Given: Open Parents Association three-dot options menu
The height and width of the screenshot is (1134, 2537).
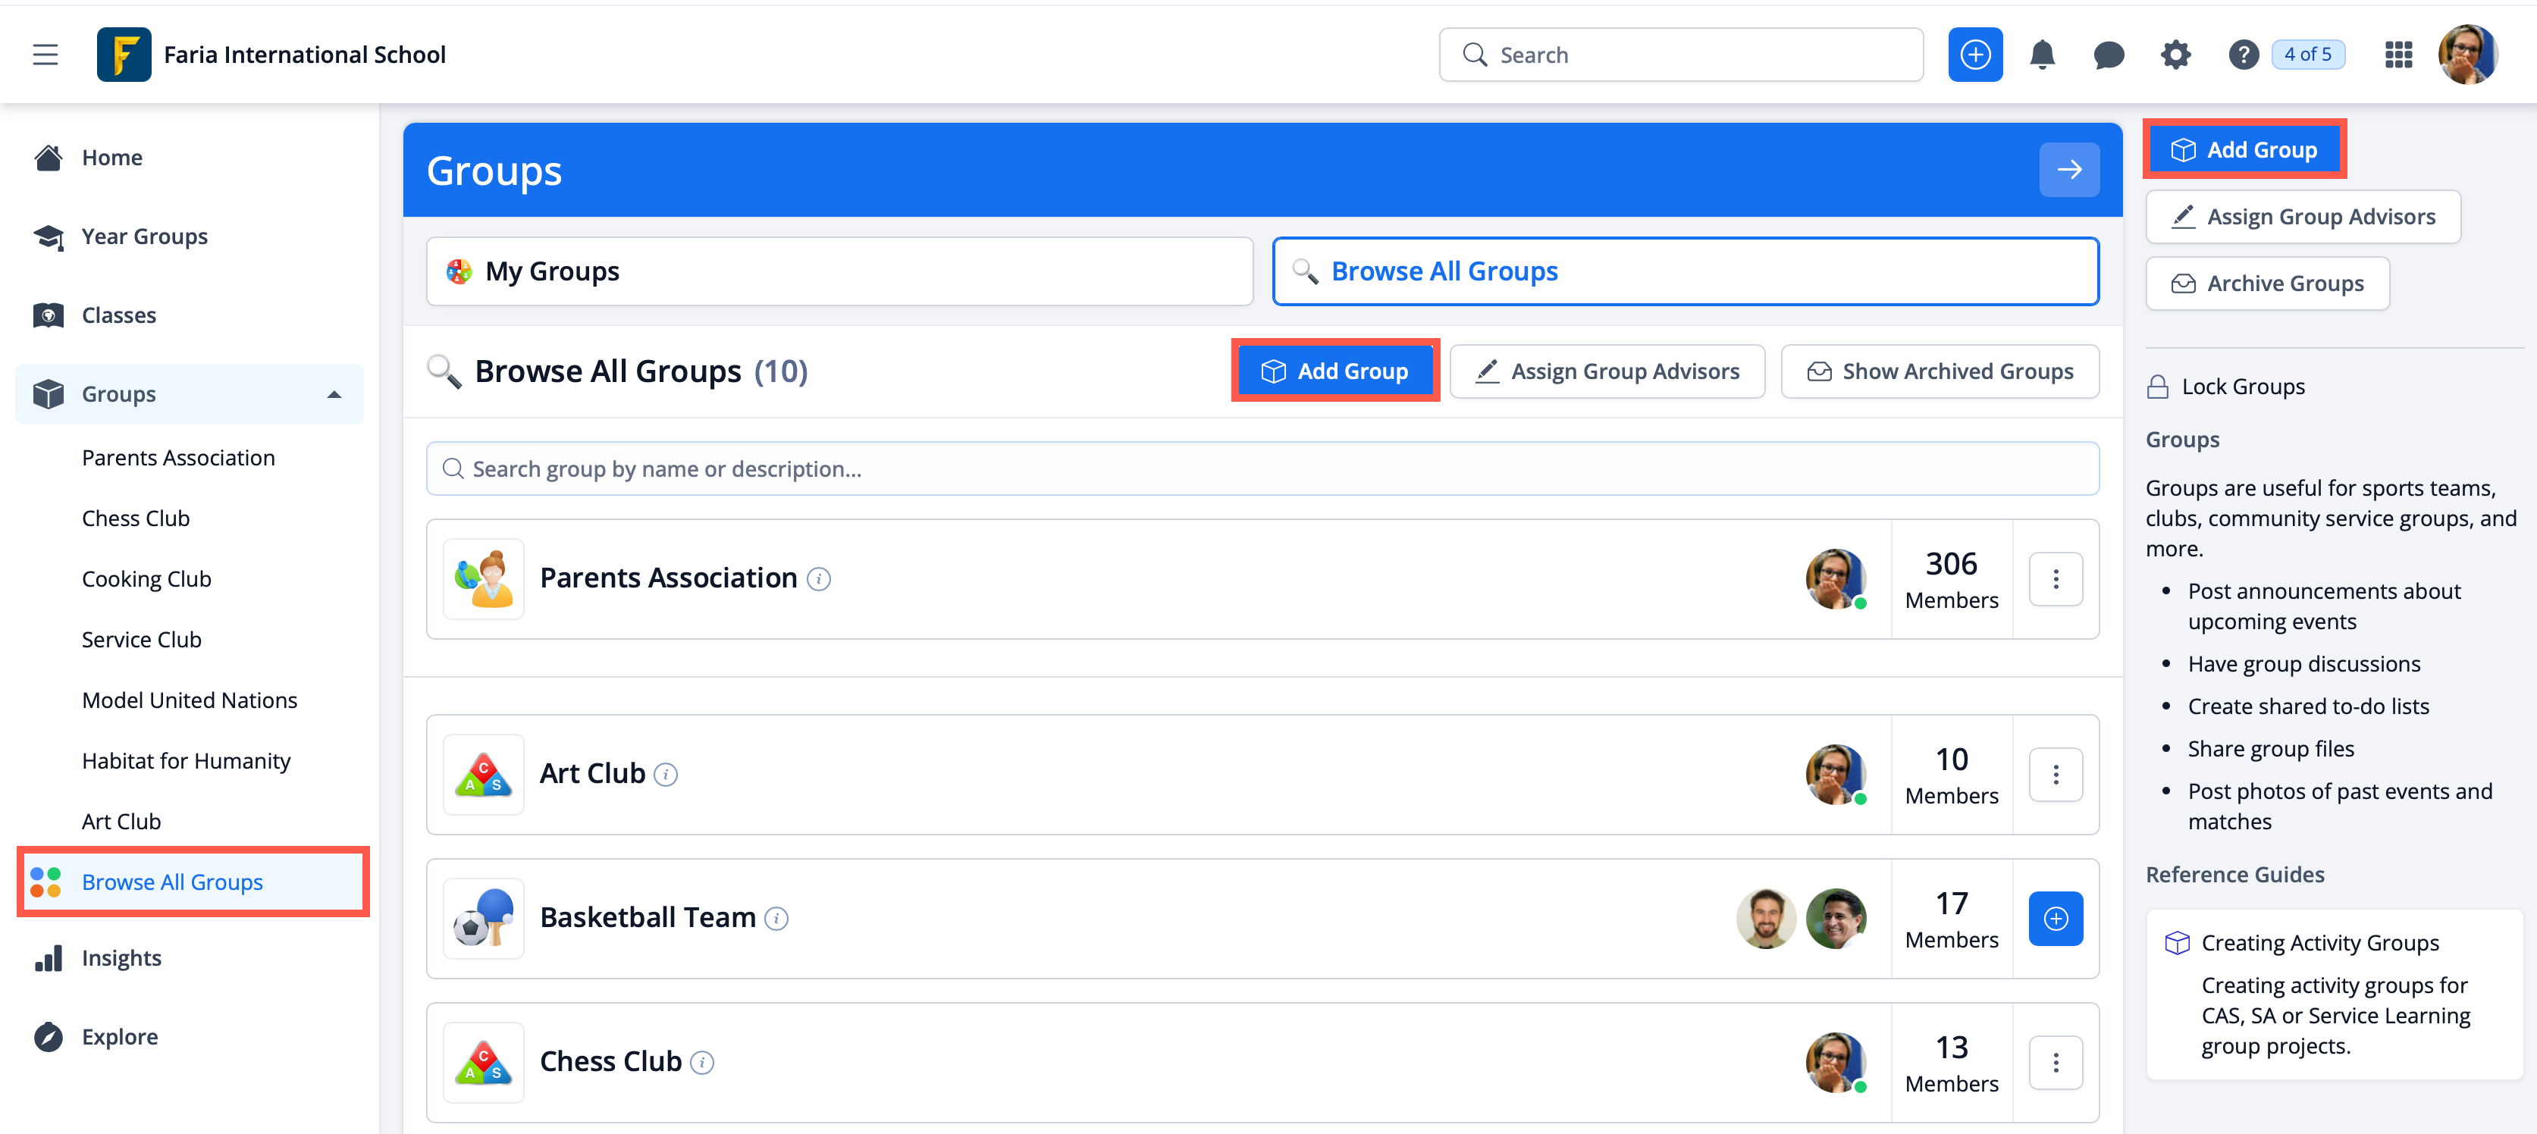Looking at the screenshot, I should 2055,579.
